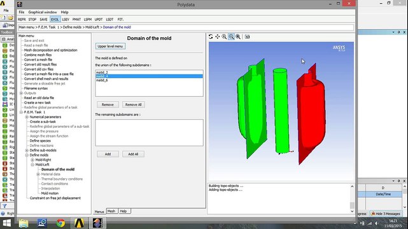Click the Upper level menu button
Image resolution: width=408 pixels, height=229 pixels.
click(x=110, y=46)
